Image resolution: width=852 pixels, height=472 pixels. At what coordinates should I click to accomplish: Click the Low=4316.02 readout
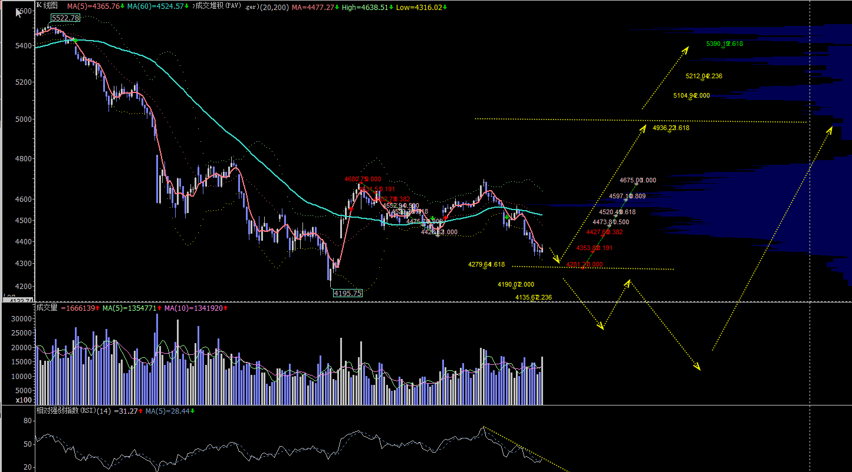click(x=420, y=7)
